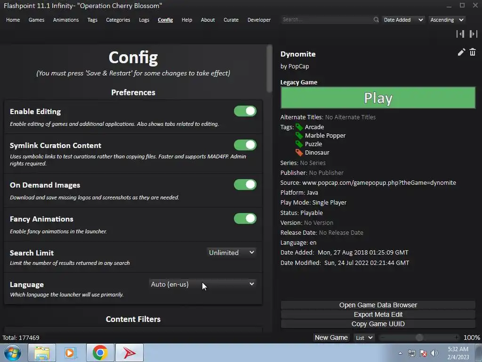Switch off the Fancy Animations toggle
Image resolution: width=482 pixels, height=362 pixels.
(x=245, y=219)
